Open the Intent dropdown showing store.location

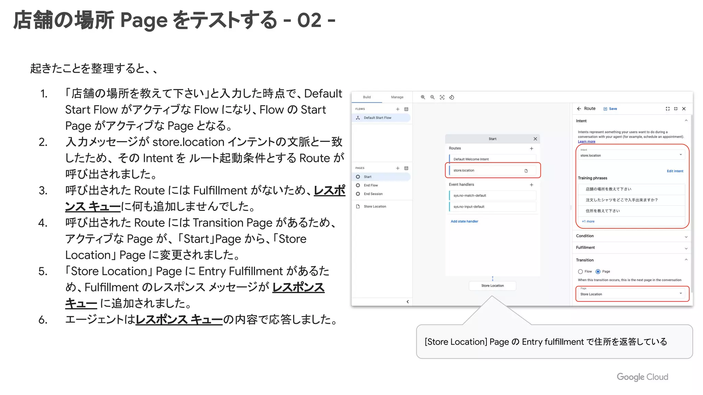pyautogui.click(x=632, y=155)
